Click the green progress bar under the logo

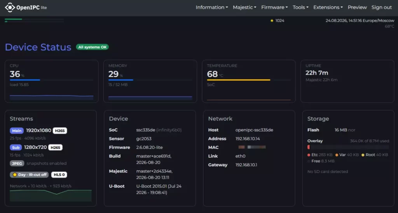point(34,19)
